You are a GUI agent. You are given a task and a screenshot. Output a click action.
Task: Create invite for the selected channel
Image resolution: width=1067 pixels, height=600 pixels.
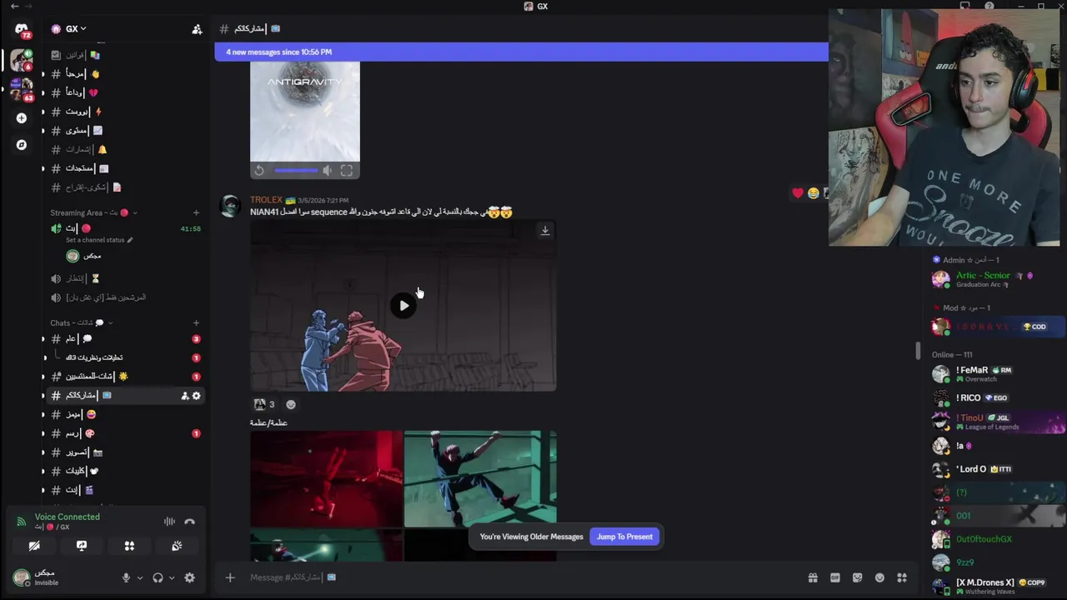[x=184, y=396]
